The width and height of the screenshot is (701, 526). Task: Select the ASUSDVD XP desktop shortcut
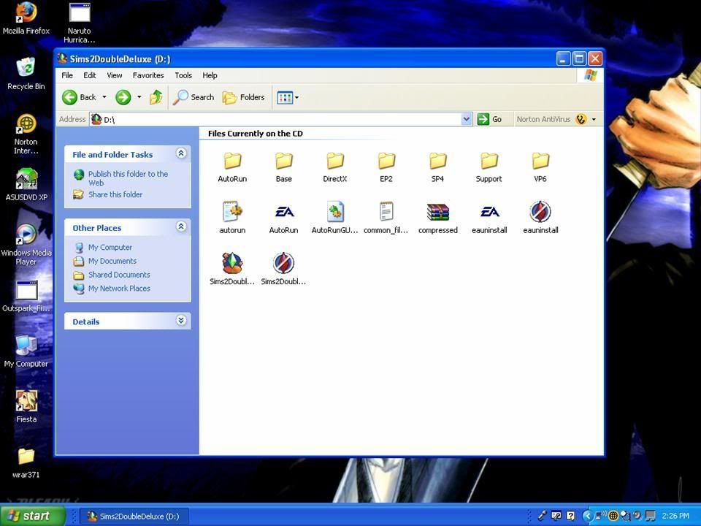pos(26,184)
